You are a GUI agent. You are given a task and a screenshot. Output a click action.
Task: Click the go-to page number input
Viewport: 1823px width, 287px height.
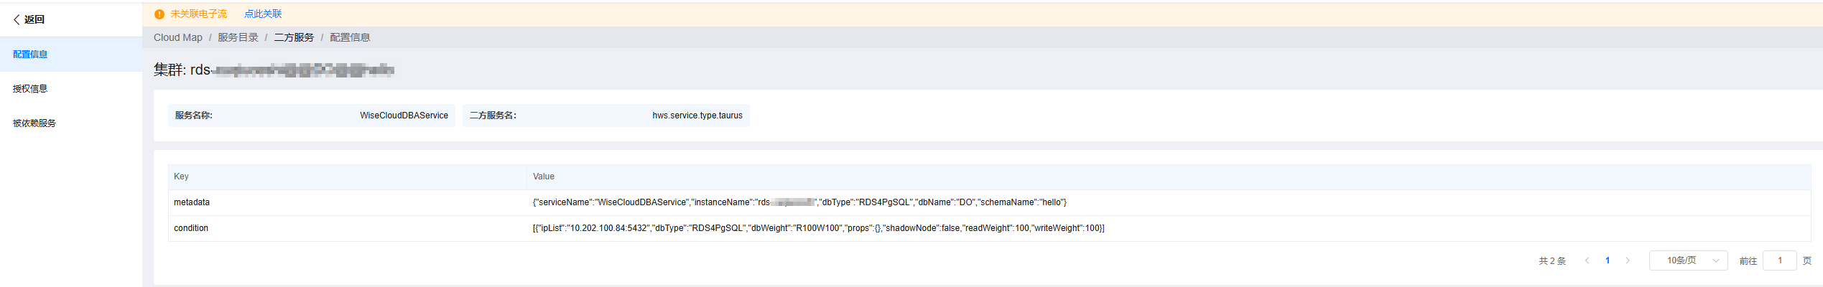coord(1779,260)
